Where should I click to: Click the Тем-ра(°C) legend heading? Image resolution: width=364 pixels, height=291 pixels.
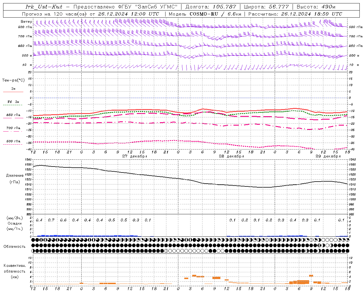tap(13, 80)
